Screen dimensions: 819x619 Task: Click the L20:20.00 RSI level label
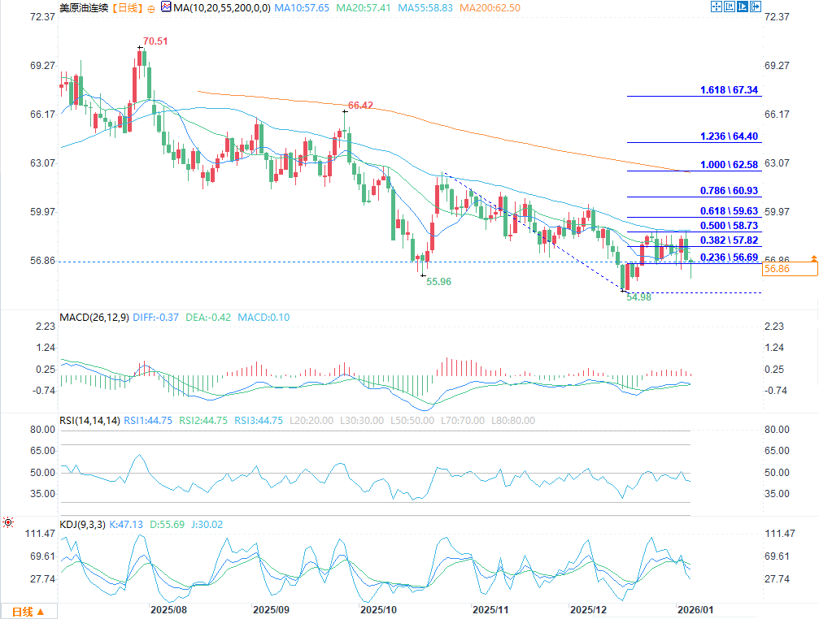pyautogui.click(x=311, y=420)
